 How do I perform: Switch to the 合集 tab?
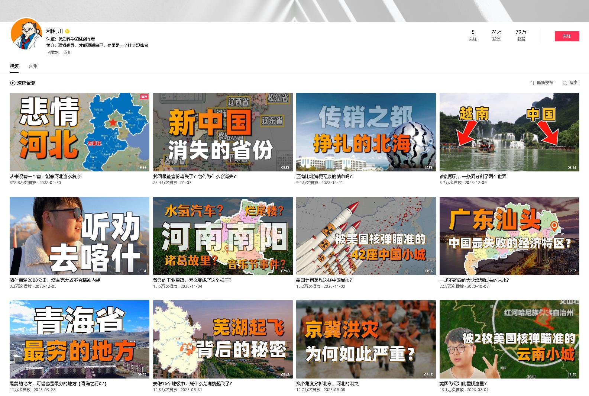tap(33, 67)
